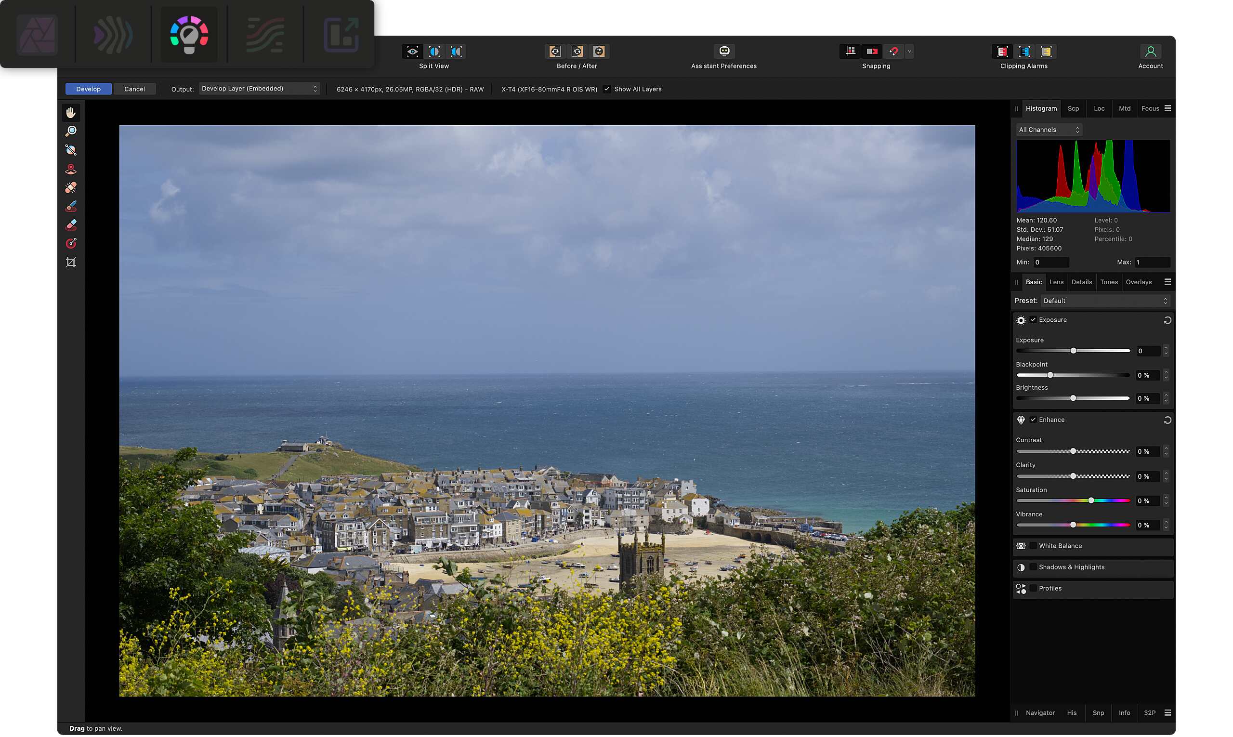Switch to the Lens tab
1233x737 pixels.
pyautogui.click(x=1056, y=282)
